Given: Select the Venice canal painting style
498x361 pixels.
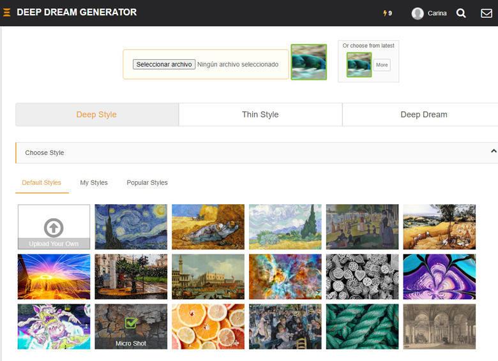Looking at the screenshot, I should [208, 277].
